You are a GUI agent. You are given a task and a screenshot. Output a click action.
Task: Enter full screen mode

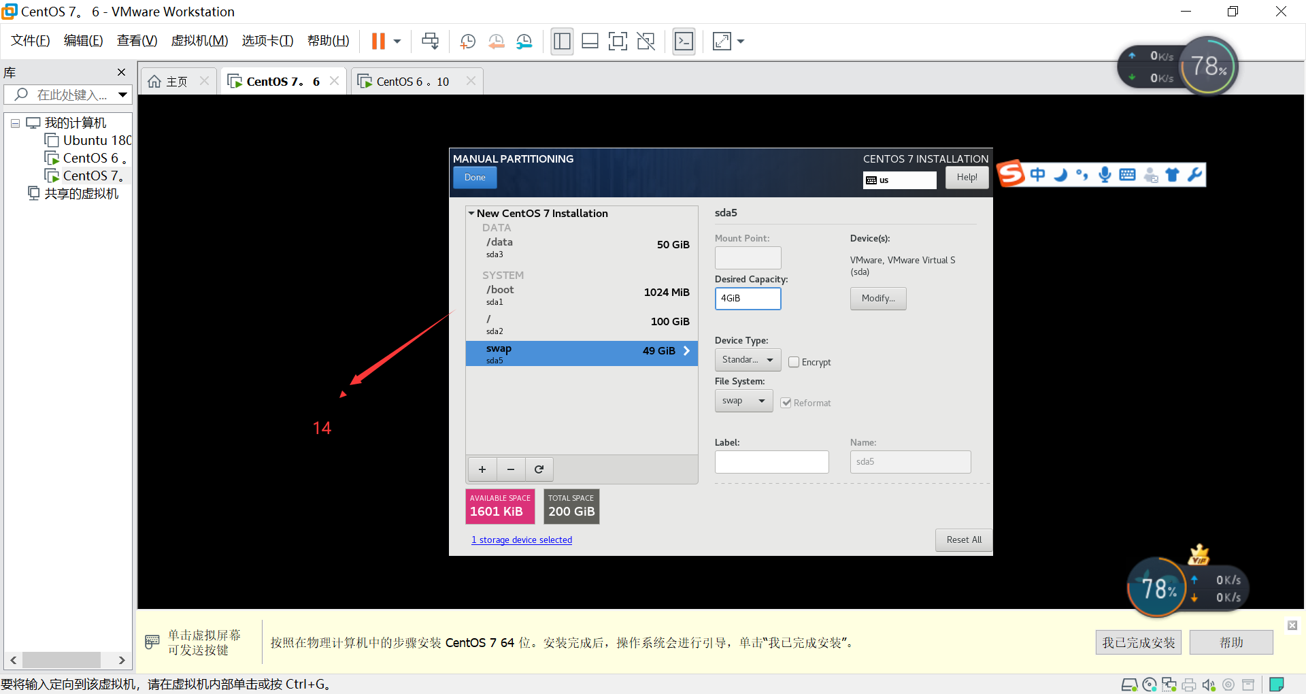click(x=618, y=42)
